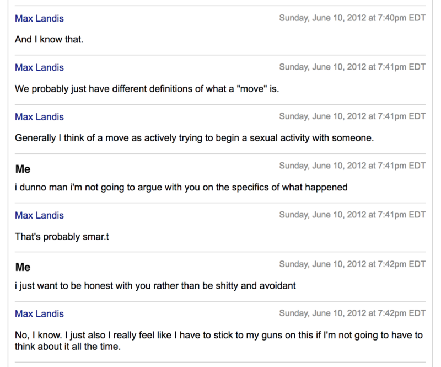441x367 pixels.
Task: Open Max Landis link above "different definitions" message
Action: (39, 67)
